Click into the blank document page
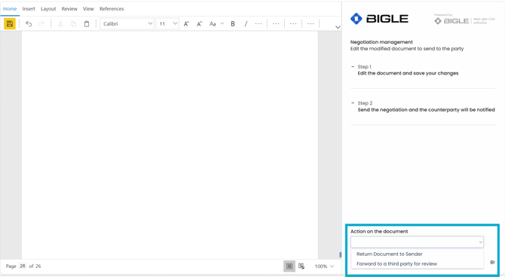 click(170, 145)
